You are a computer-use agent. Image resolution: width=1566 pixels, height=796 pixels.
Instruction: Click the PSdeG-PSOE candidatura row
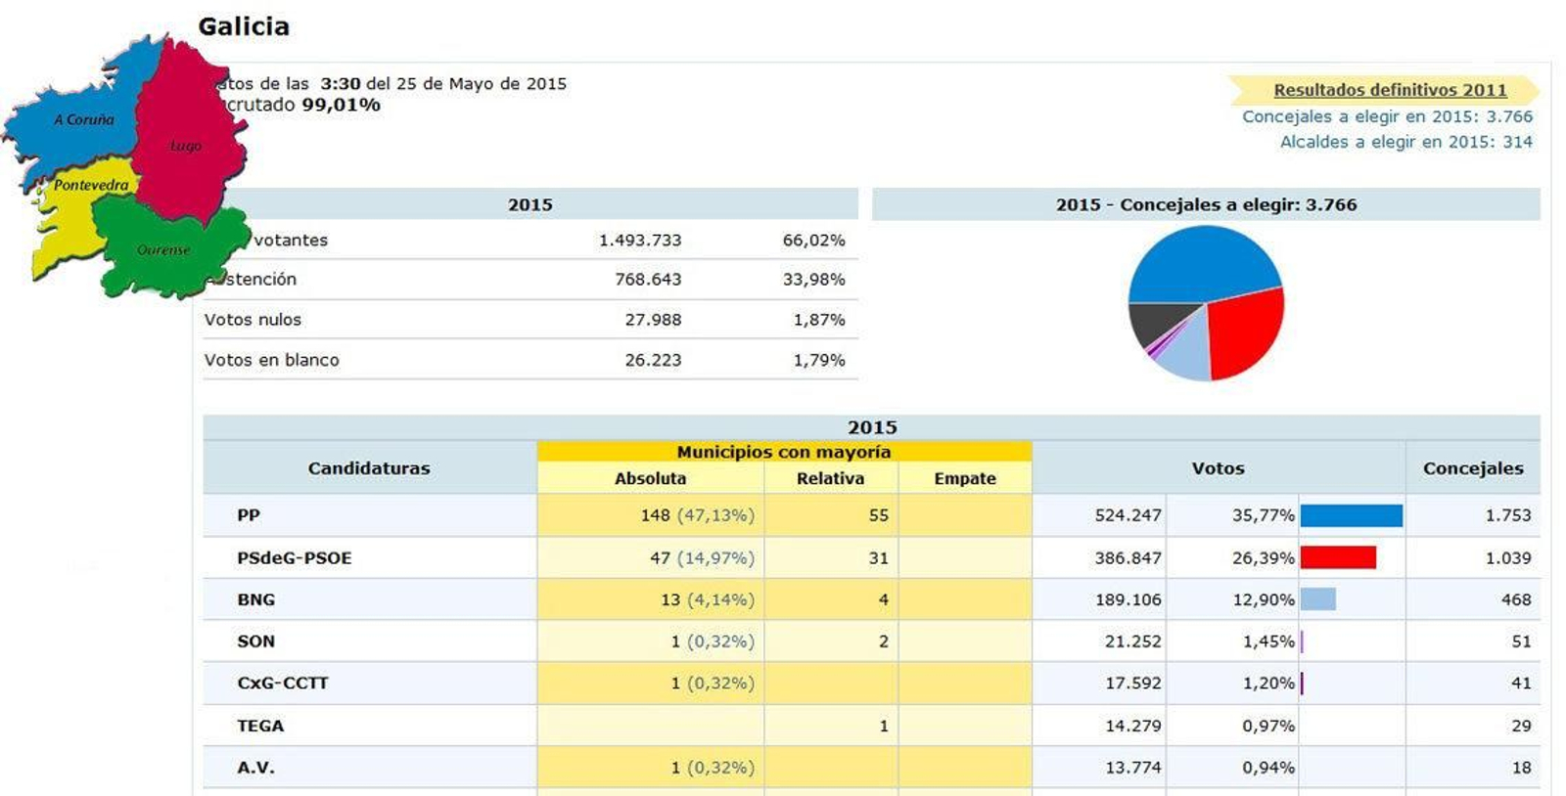click(294, 558)
